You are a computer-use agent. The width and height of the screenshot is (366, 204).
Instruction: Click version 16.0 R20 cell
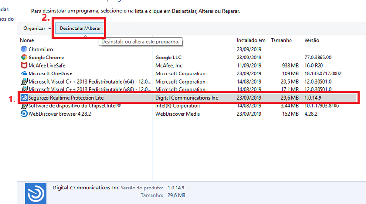(x=314, y=66)
